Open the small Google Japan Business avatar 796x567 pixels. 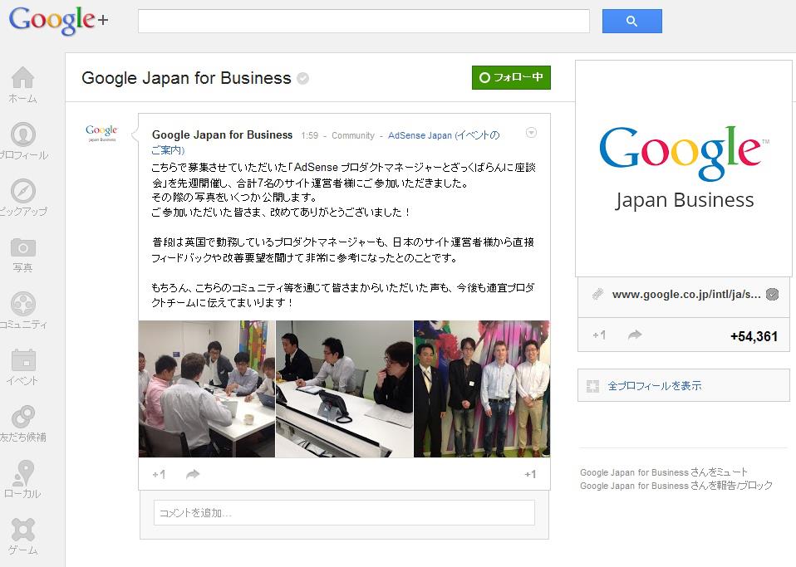[101, 133]
